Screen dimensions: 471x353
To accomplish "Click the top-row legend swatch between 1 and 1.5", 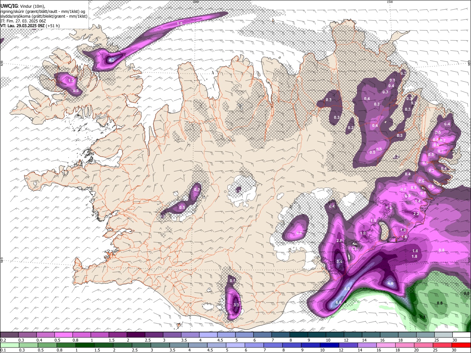I will click(100, 335).
